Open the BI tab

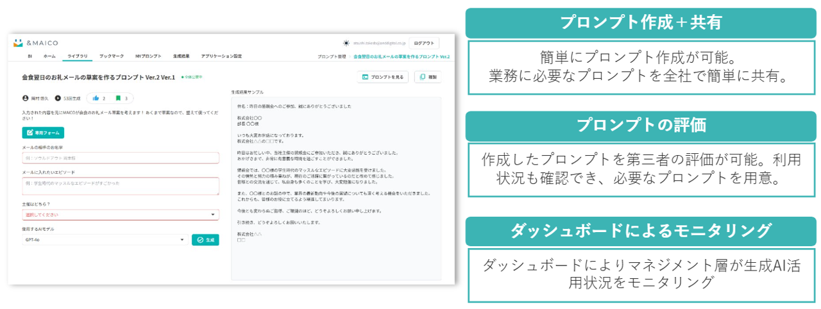30,56
